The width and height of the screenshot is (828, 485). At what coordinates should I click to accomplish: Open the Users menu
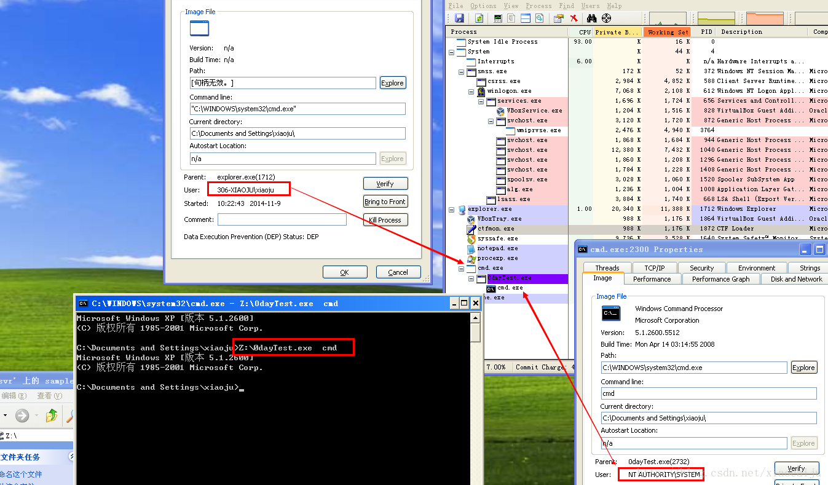click(x=591, y=6)
